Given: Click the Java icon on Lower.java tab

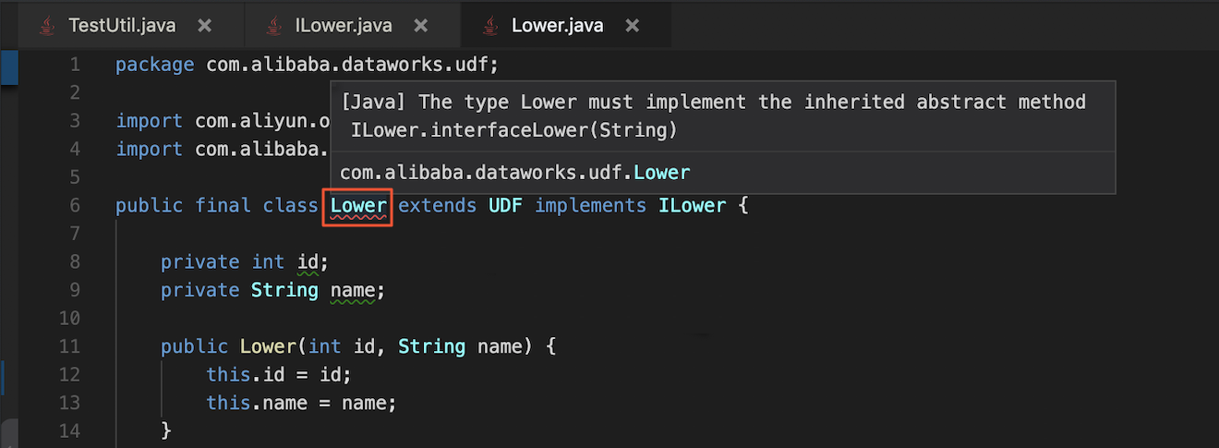Looking at the screenshot, I should 489,26.
